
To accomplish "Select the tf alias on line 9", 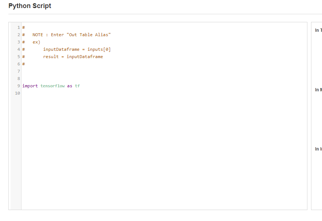I will pos(77,85).
